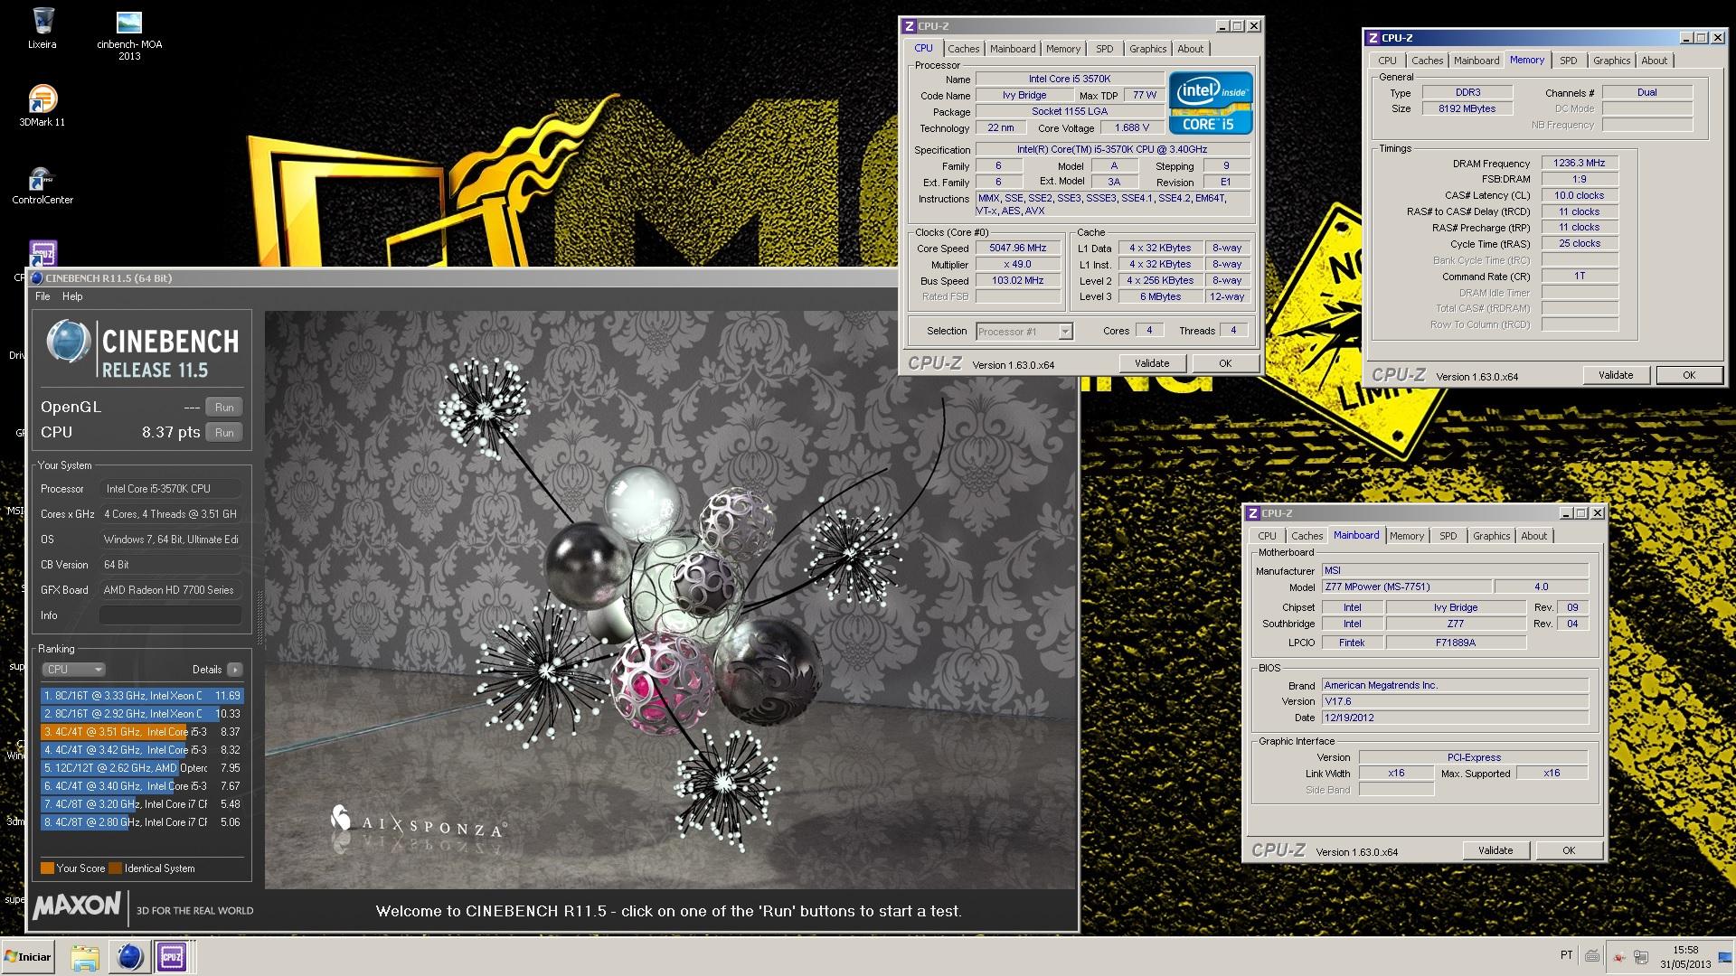Open Processor #1 selection dropdown
This screenshot has width=1736, height=976.
1024,332
